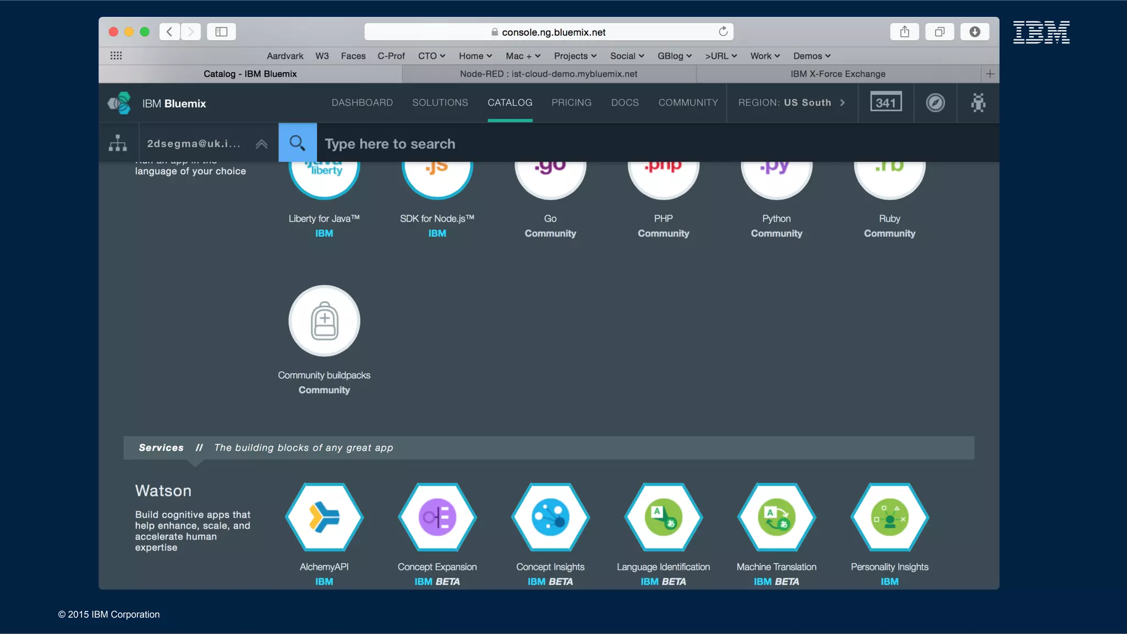Open the Demos bookmarks folder dropdown
1127x634 pixels.
click(x=812, y=56)
